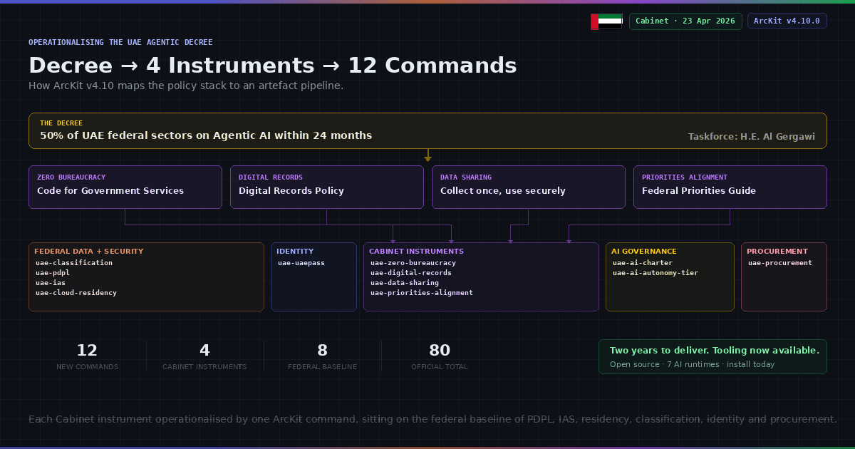Click the uae-procurement command
This screenshot has width=855, height=449.
780,263
